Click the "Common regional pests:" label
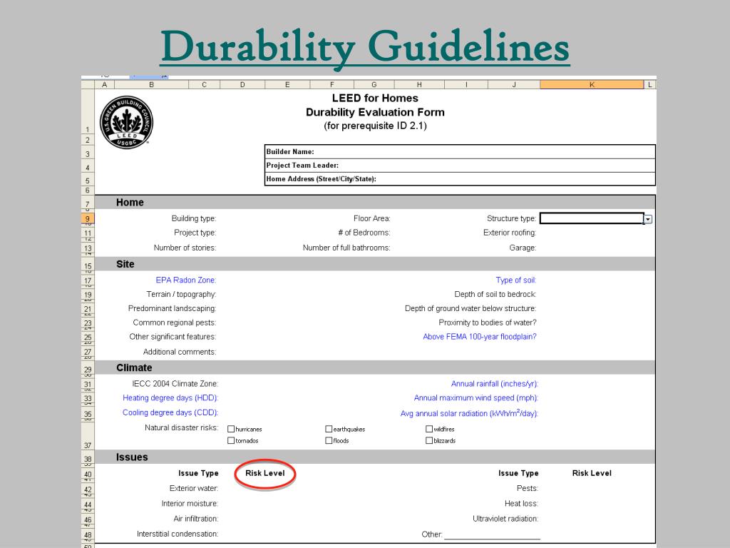Image resolution: width=730 pixels, height=548 pixels. (x=175, y=323)
